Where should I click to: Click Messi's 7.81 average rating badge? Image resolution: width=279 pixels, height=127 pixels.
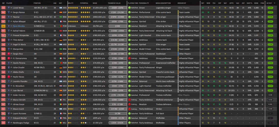coord(270,8)
